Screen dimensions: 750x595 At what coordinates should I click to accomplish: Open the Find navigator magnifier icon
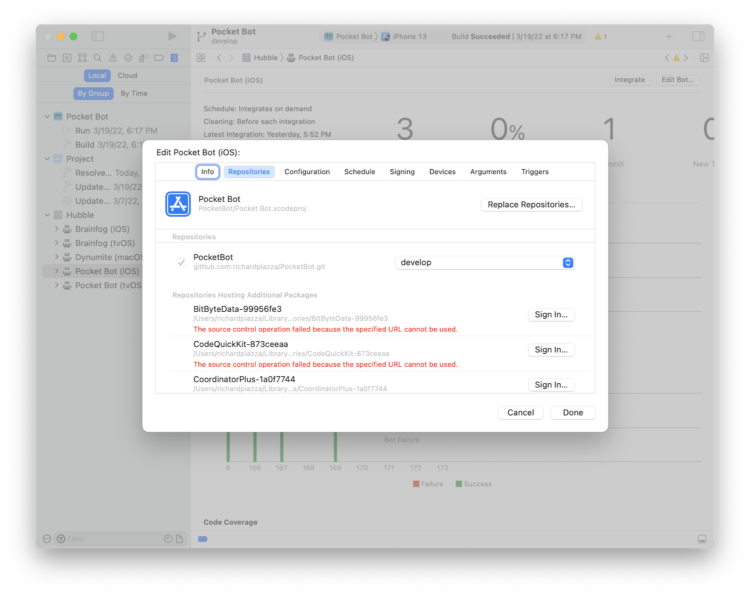tap(97, 58)
